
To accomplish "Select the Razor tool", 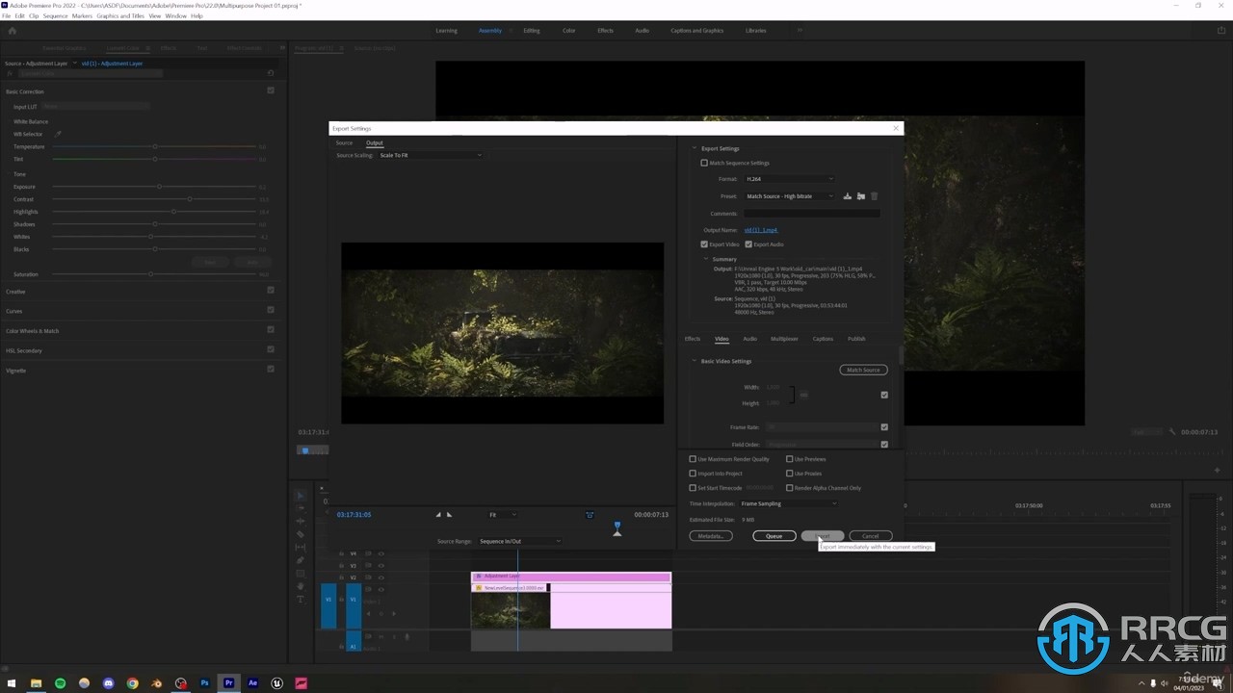I will (300, 534).
